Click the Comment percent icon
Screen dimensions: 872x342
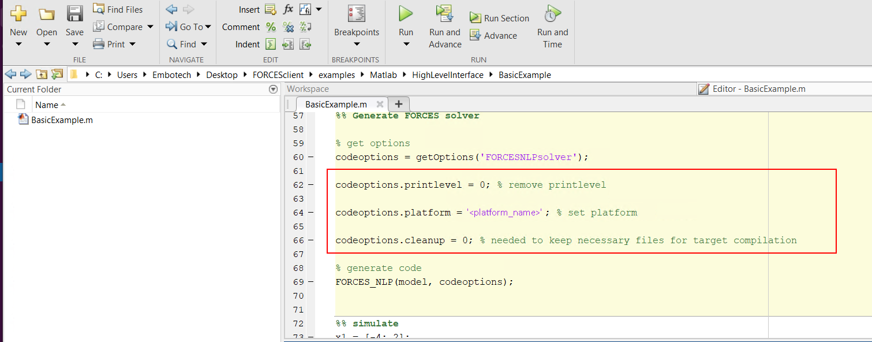point(271,27)
